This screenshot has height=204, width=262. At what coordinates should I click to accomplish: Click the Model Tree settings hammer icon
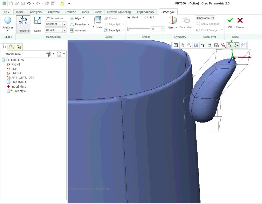pyautogui.click(x=49, y=54)
